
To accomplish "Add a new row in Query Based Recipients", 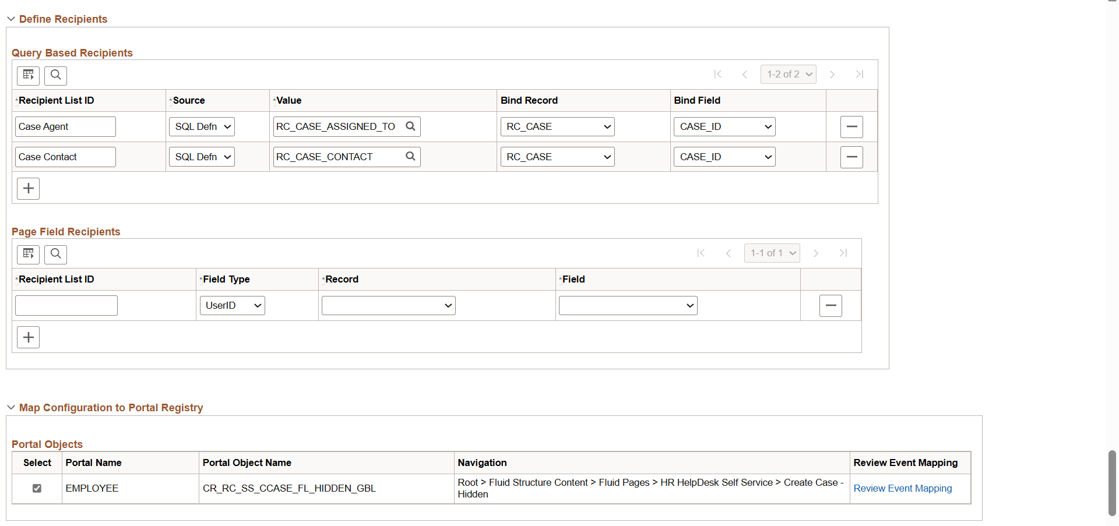I will pyautogui.click(x=28, y=188).
